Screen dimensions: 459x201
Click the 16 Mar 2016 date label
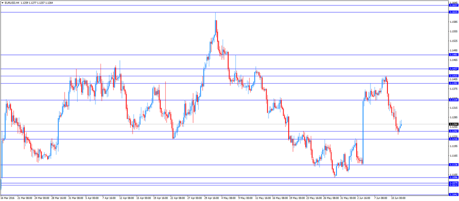7,198
